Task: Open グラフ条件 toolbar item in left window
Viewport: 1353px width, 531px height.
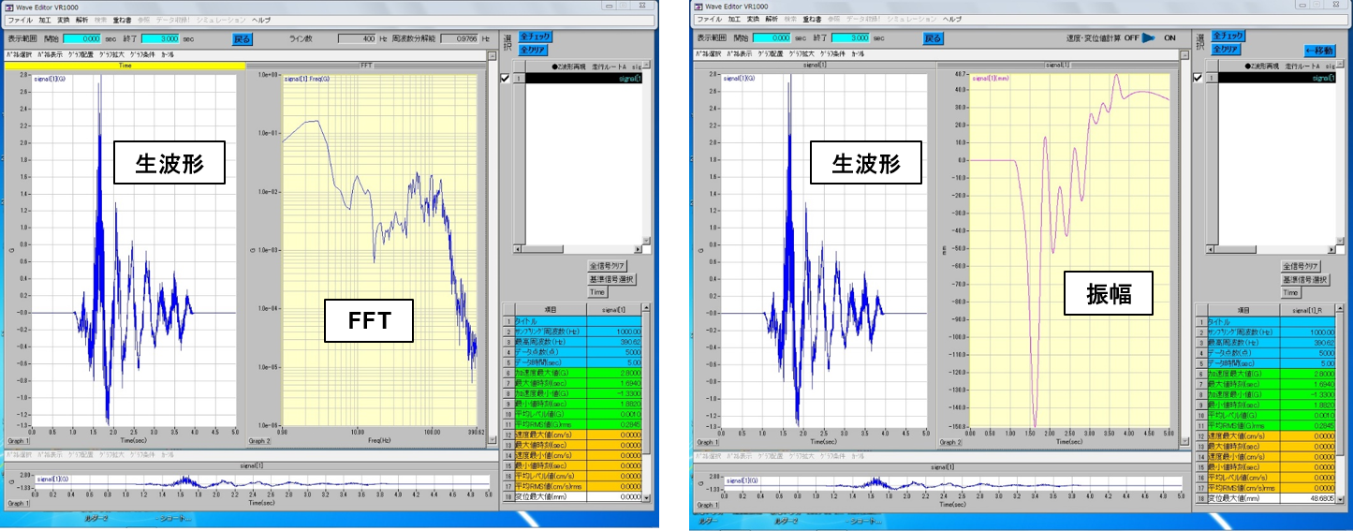Action: [143, 55]
